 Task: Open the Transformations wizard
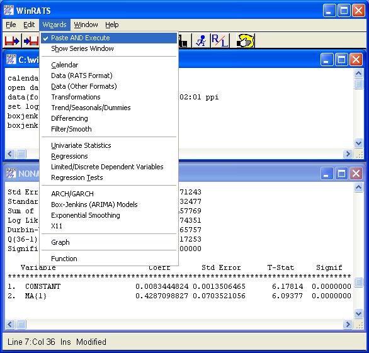[109, 97]
